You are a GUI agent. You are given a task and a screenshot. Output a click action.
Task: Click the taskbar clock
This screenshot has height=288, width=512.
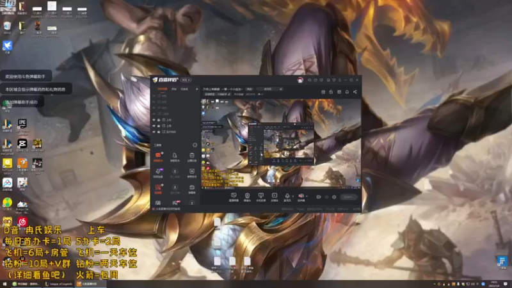(x=493, y=284)
